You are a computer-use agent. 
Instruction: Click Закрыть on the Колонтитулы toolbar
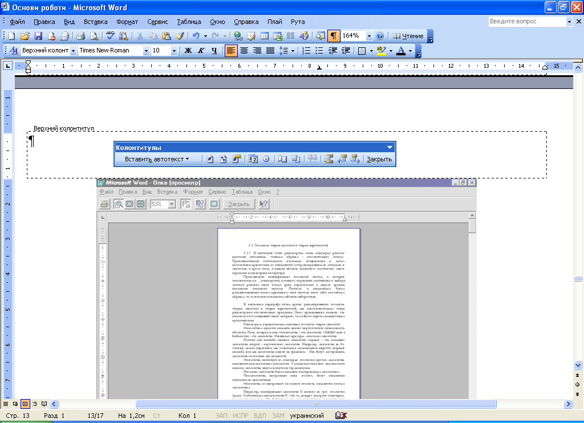tap(379, 160)
